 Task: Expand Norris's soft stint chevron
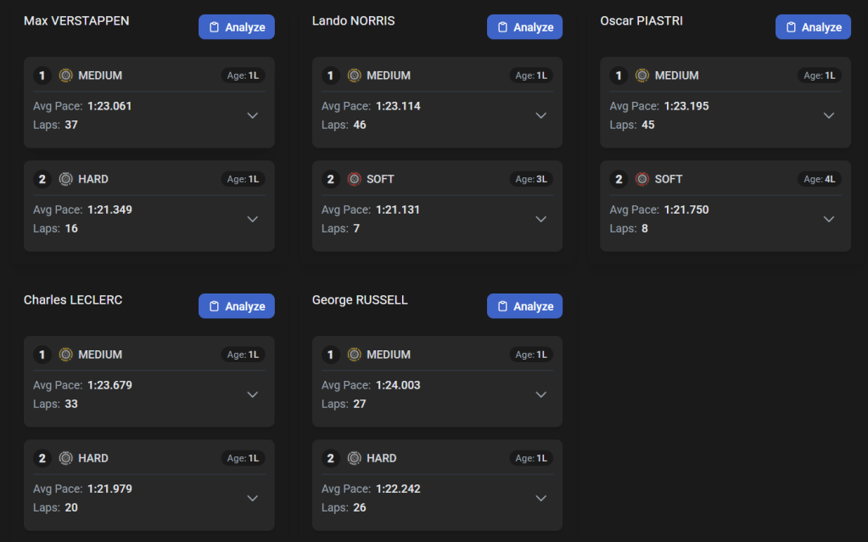tap(540, 219)
